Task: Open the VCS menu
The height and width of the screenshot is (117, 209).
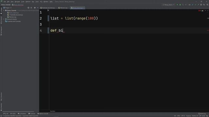Action: (x=41, y=2)
